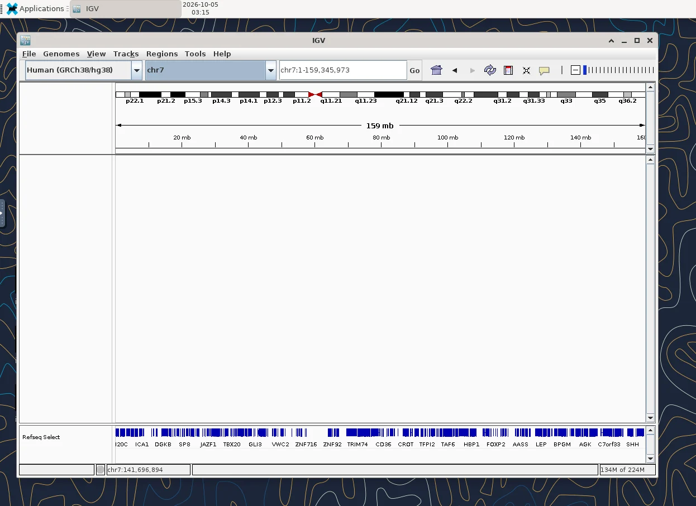696x506 pixels.
Task: Click the red centromere on ideogram
Action: [315, 95]
